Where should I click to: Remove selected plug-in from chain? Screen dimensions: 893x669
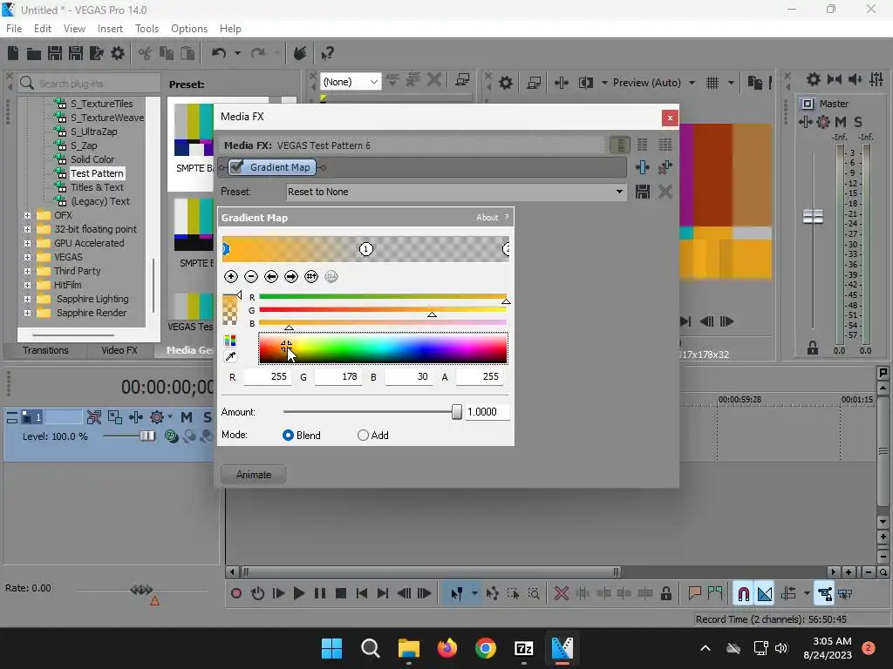(665, 167)
